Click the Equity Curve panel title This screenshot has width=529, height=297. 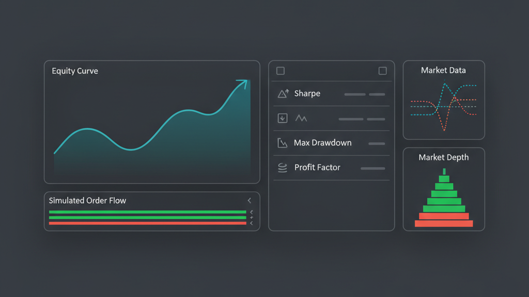[x=74, y=71]
